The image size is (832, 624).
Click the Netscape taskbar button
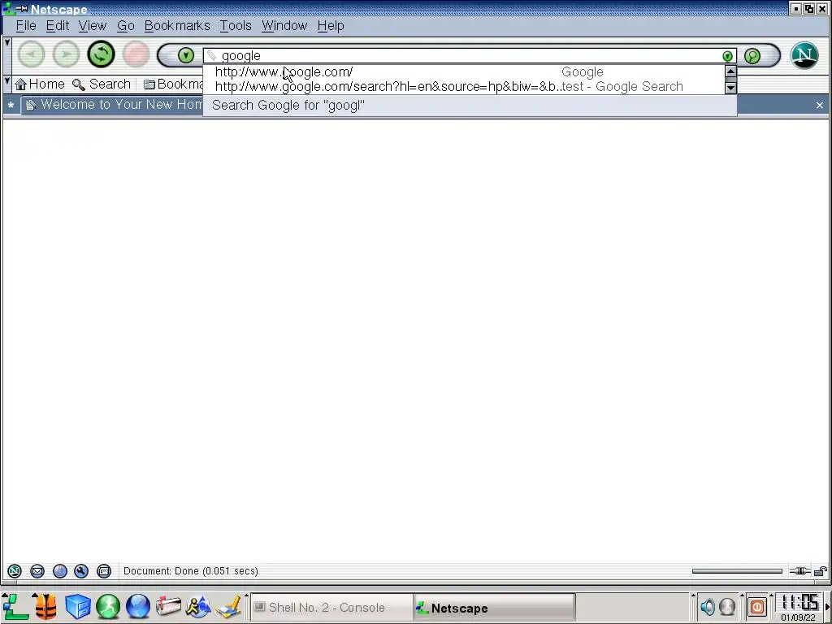[494, 608]
